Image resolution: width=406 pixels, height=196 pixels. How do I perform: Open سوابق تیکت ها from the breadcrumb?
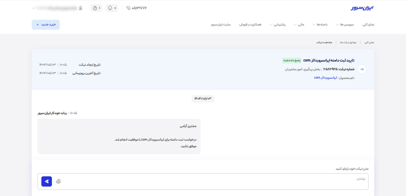tap(349, 42)
